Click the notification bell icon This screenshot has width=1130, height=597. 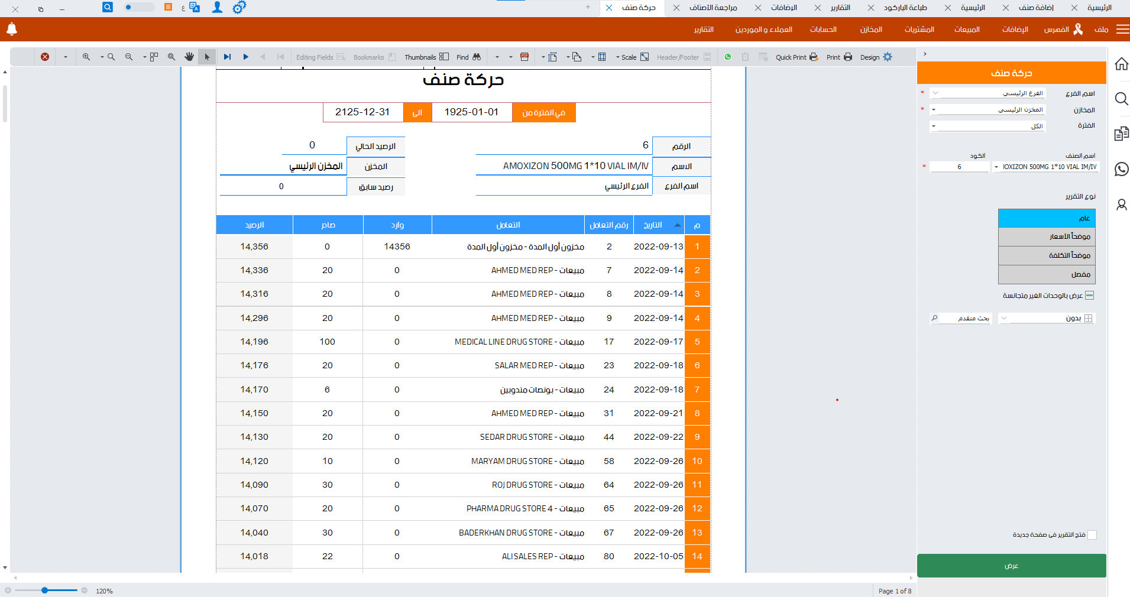coord(12,29)
